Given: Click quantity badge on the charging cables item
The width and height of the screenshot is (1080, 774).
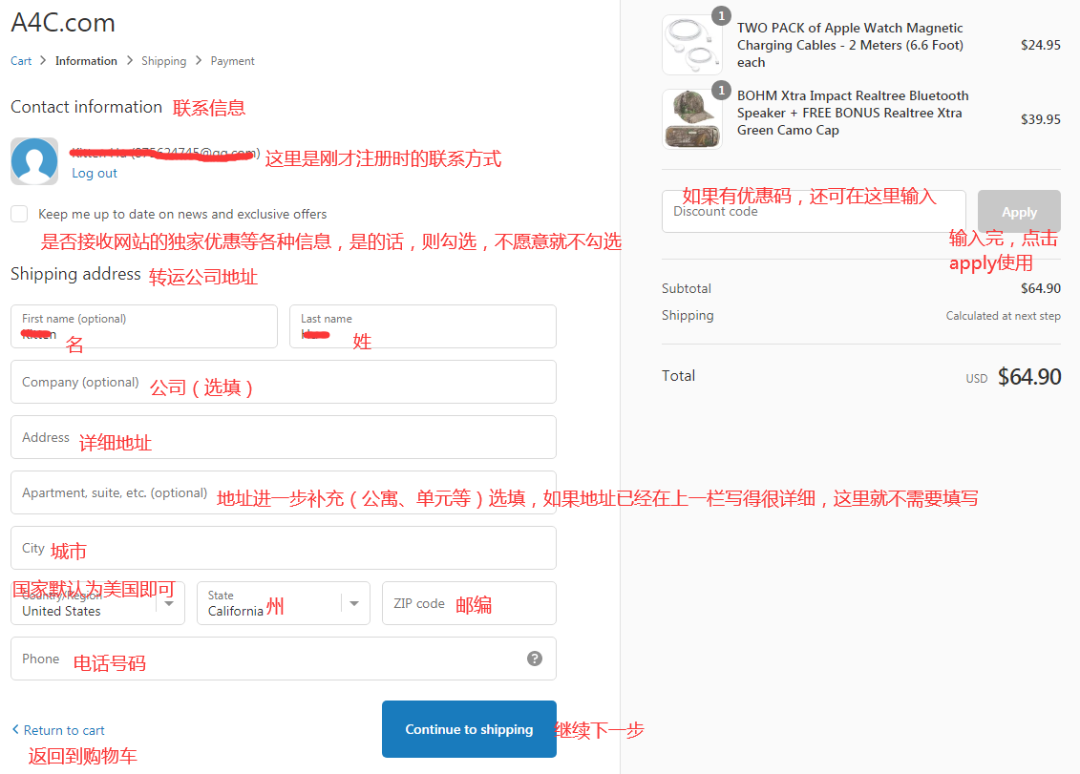Looking at the screenshot, I should point(721,15).
